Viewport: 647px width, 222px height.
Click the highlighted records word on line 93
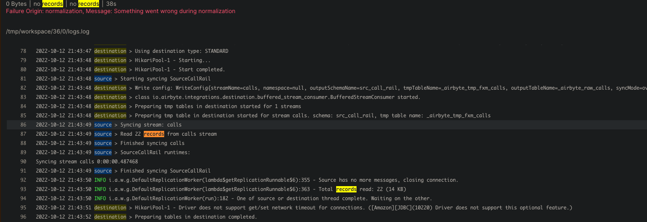click(346, 189)
